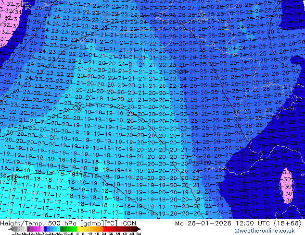This screenshot has width=305, height=235.
Task: Click the weatheronline.co.uk copyright link
Action: 265,231
